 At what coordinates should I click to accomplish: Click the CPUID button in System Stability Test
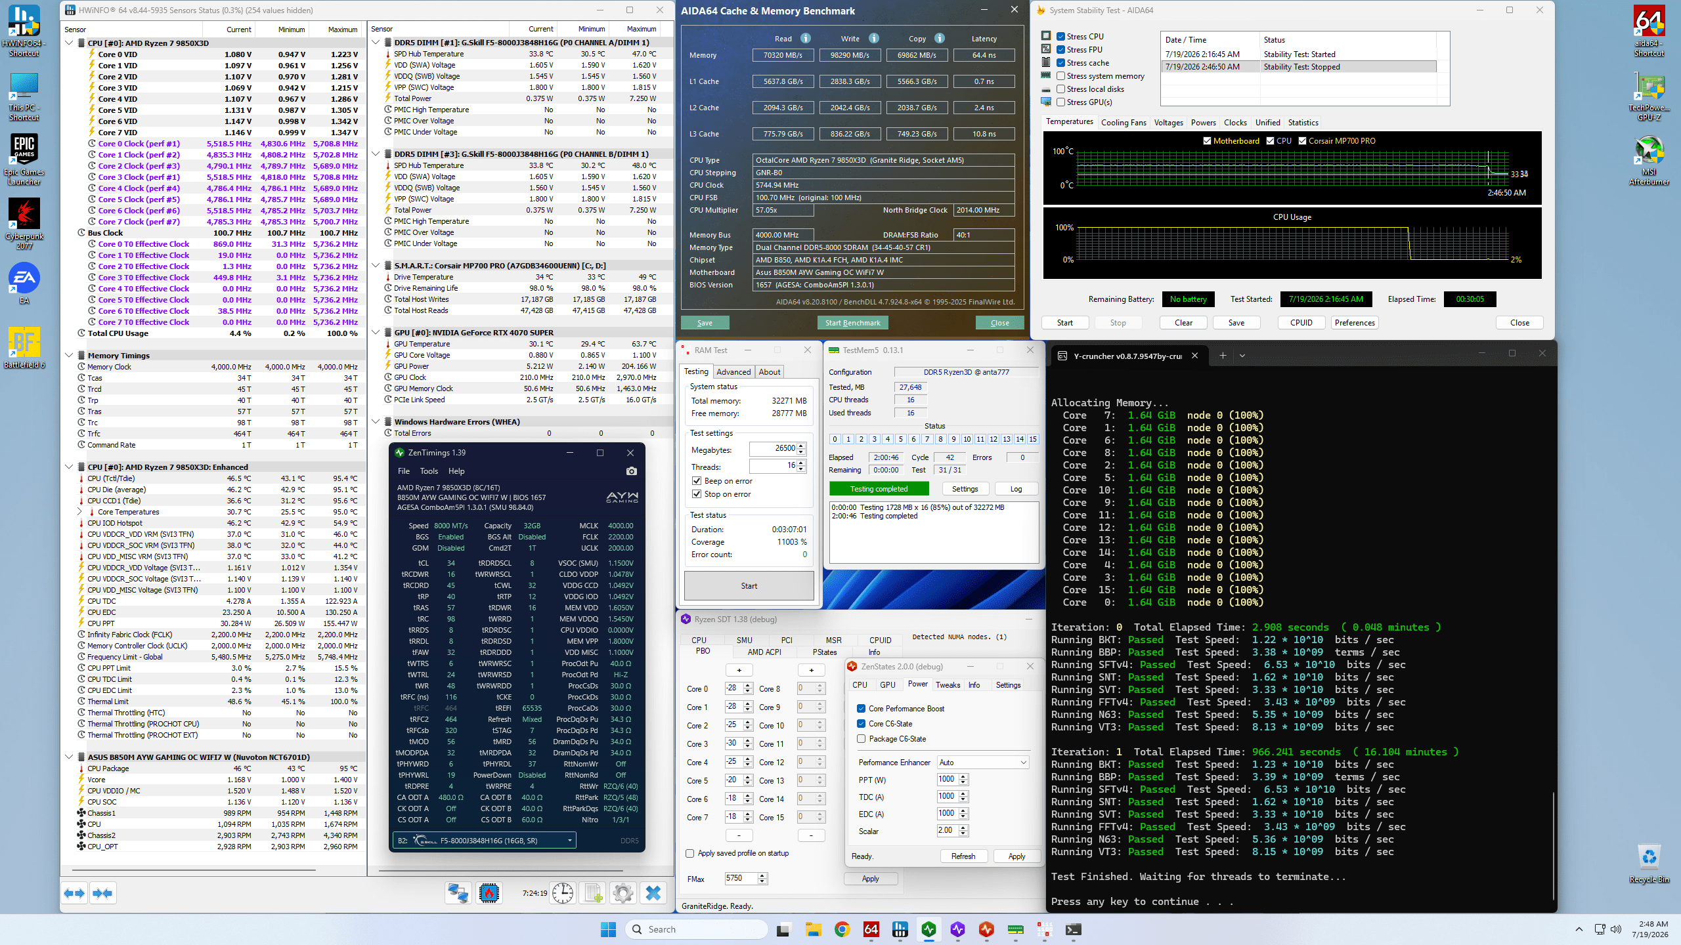1301,323
